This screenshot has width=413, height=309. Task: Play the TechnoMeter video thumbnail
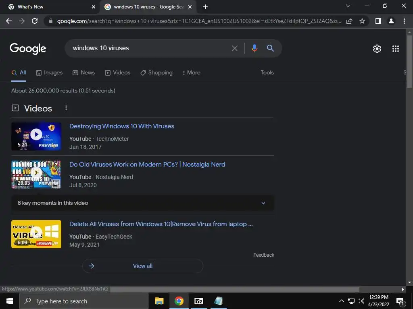(x=36, y=137)
